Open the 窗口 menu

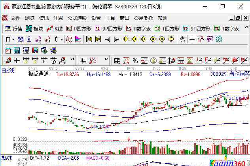125,18
